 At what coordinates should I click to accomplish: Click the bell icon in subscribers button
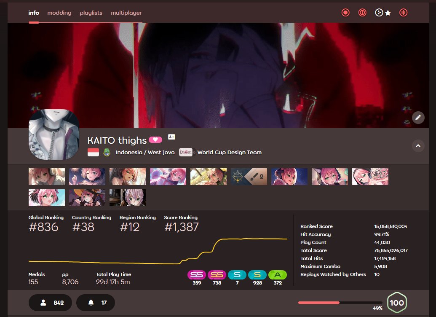pyautogui.click(x=91, y=303)
